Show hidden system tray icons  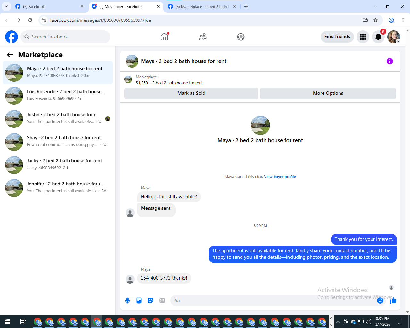338,322
